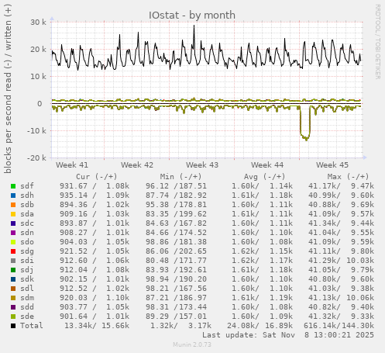This screenshot has width=385, height=353.
Task: Click the 'Avg (-/+)' column header
Action: tap(265, 177)
